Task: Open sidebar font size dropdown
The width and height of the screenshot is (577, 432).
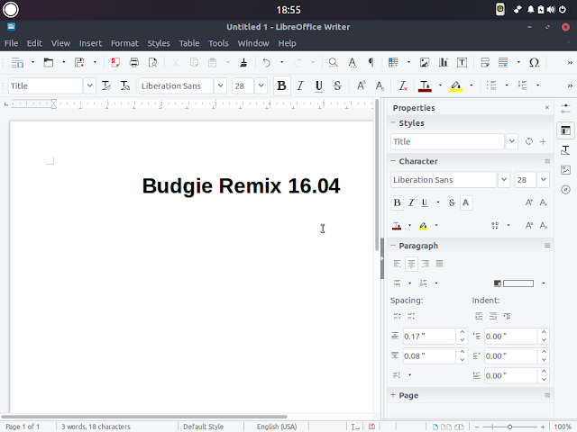Action: 543,180
